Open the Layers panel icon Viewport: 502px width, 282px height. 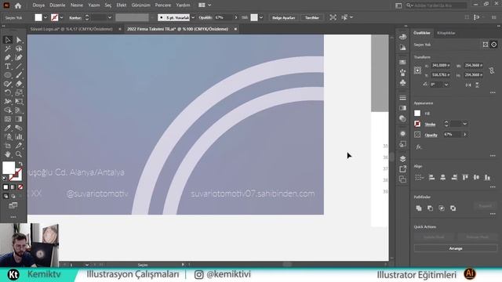pyautogui.click(x=402, y=158)
